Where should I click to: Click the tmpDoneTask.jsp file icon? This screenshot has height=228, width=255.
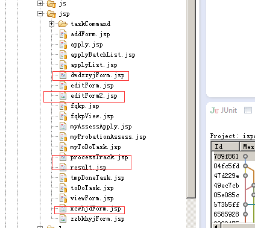[63, 177]
